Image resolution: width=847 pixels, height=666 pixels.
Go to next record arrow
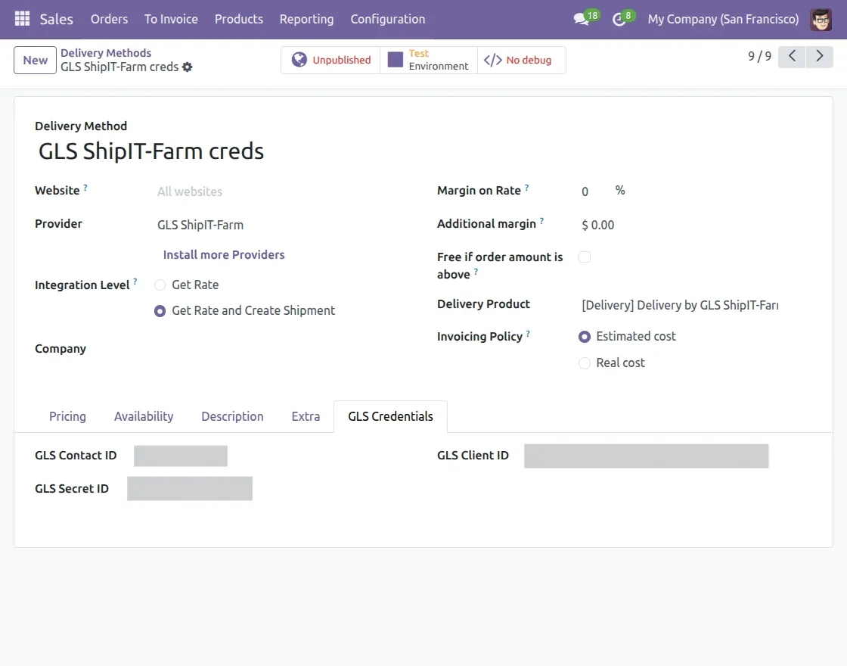[820, 56]
